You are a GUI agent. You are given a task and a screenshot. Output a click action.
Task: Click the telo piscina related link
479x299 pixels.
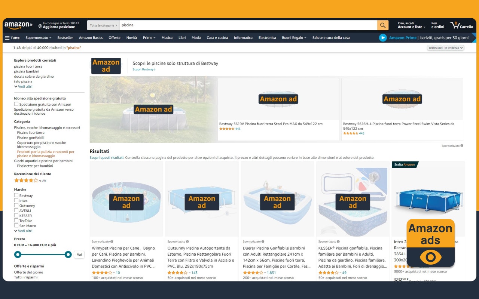(23, 81)
